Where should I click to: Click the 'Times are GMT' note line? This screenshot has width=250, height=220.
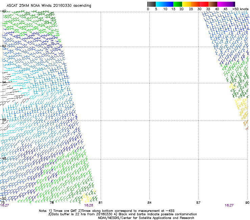coord(107,211)
